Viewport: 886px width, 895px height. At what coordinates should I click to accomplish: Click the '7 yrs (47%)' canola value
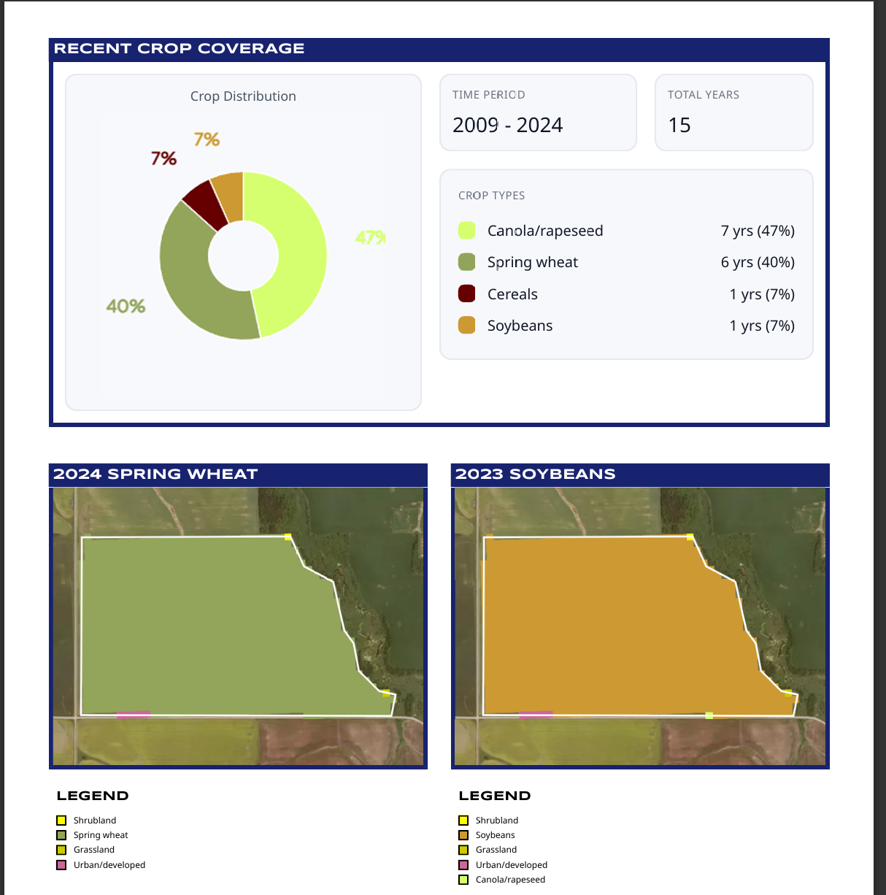pyautogui.click(x=758, y=231)
